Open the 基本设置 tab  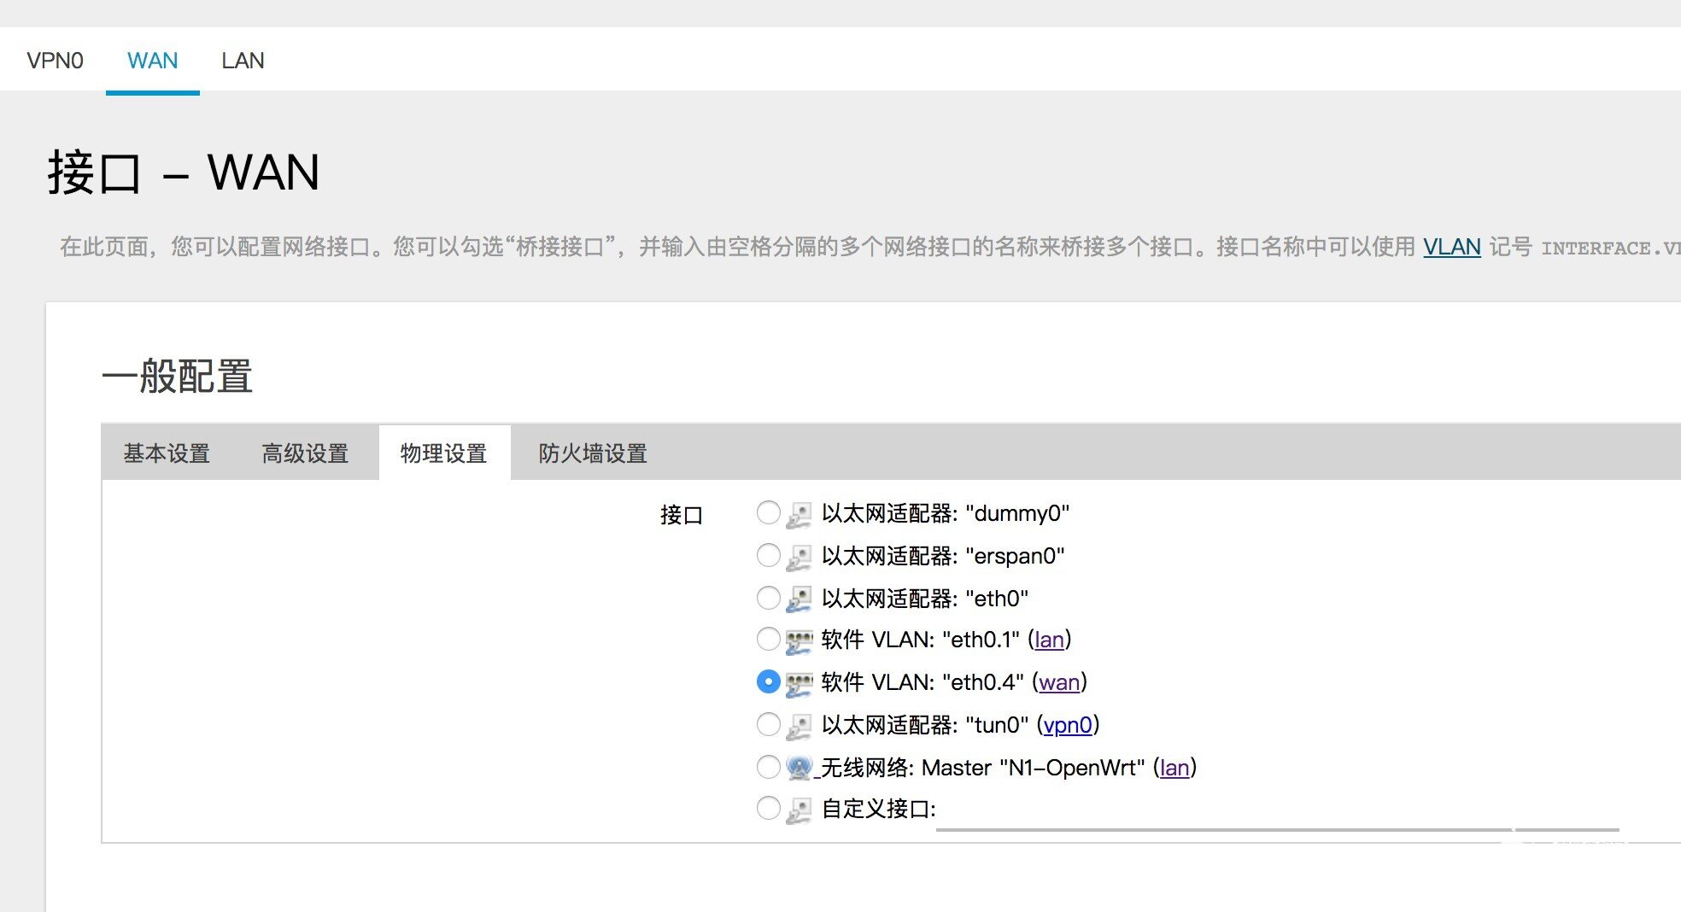point(167,453)
